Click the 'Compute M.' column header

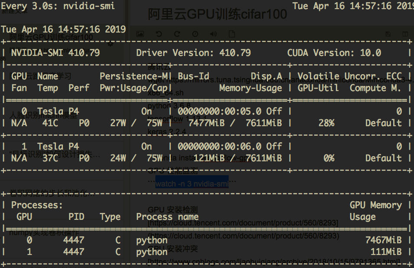375,88
